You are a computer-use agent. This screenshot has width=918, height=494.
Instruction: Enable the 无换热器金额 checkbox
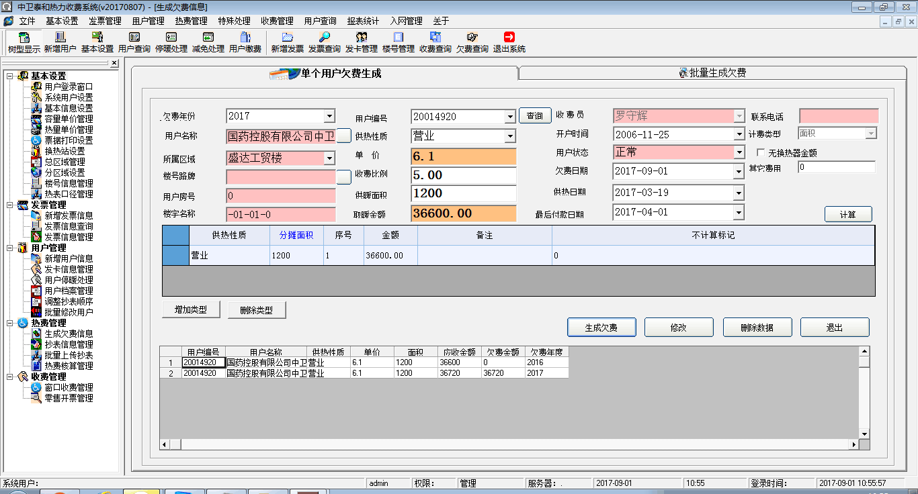[761, 153]
